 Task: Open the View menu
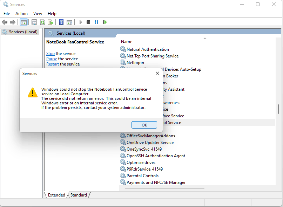[x=38, y=14]
